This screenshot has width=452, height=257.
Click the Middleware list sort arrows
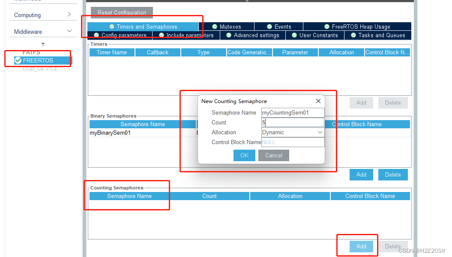pyautogui.click(x=43, y=44)
